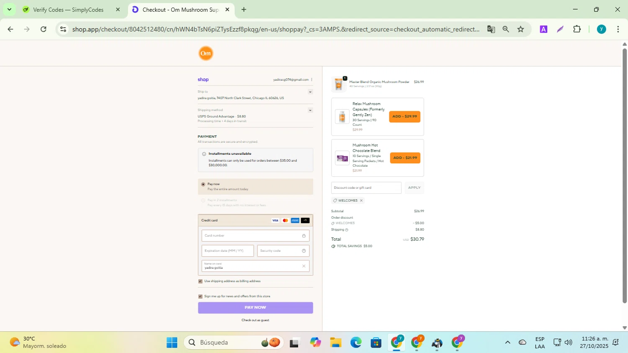Open account options menu beside email
This screenshot has height=353, width=628.
coord(311,80)
